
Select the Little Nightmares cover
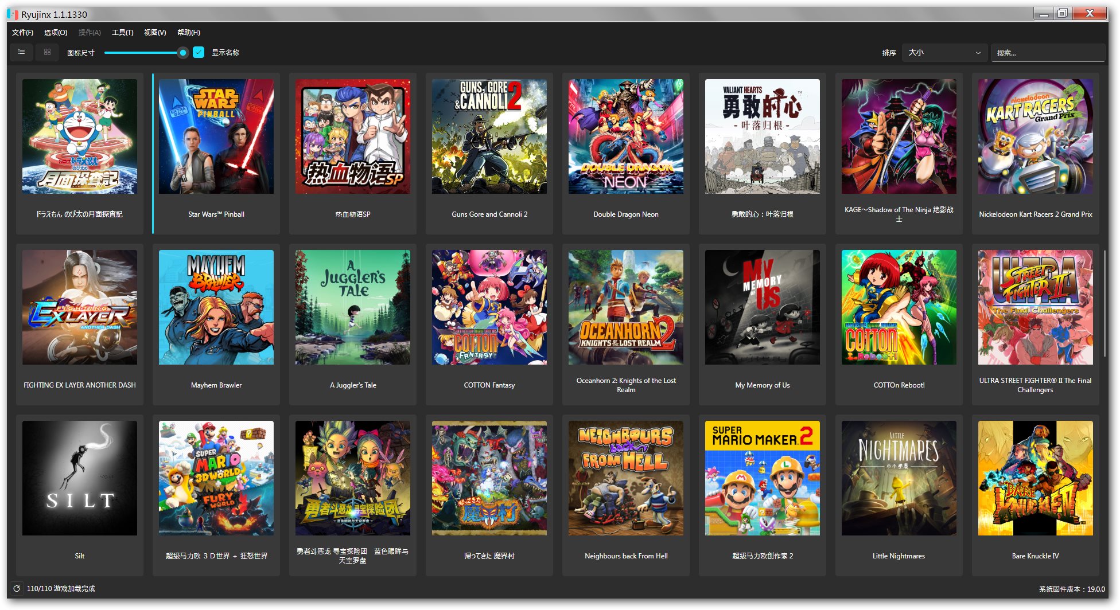click(899, 478)
